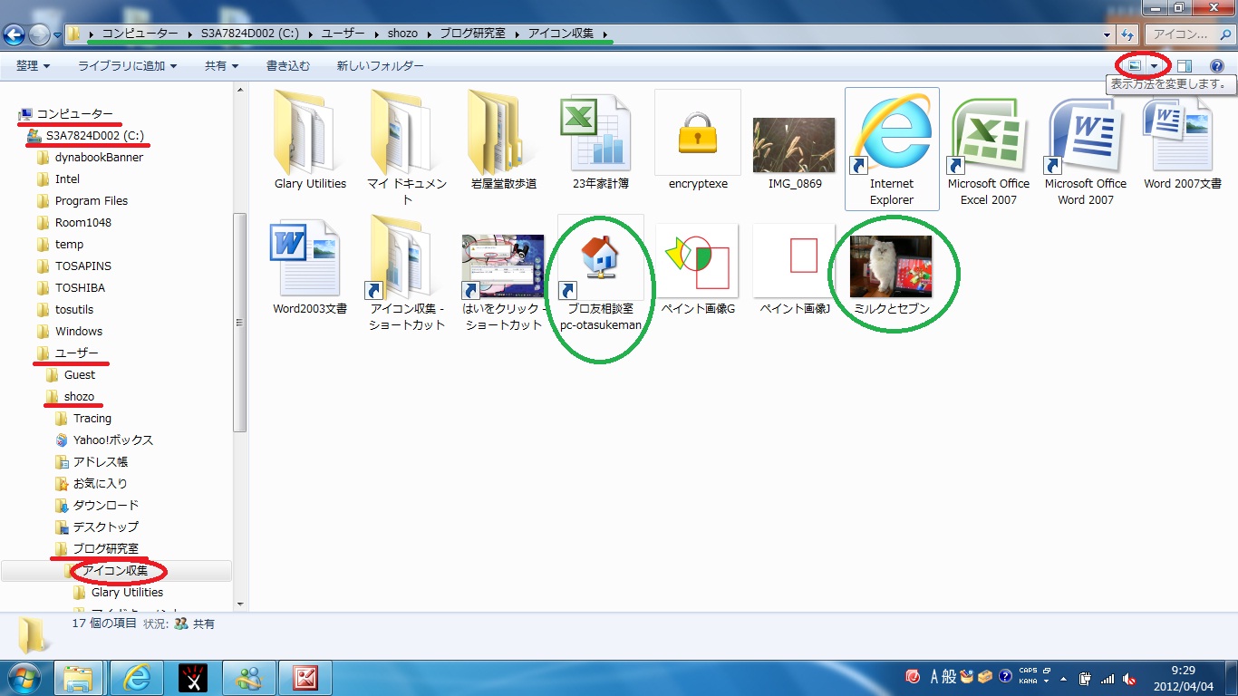
Task: Toggle the preview pane button
Action: coord(1185,66)
